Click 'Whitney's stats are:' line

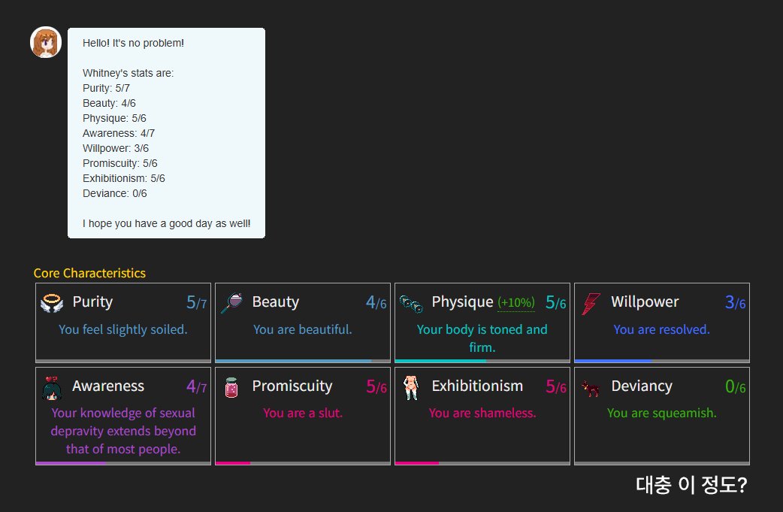pyautogui.click(x=128, y=73)
